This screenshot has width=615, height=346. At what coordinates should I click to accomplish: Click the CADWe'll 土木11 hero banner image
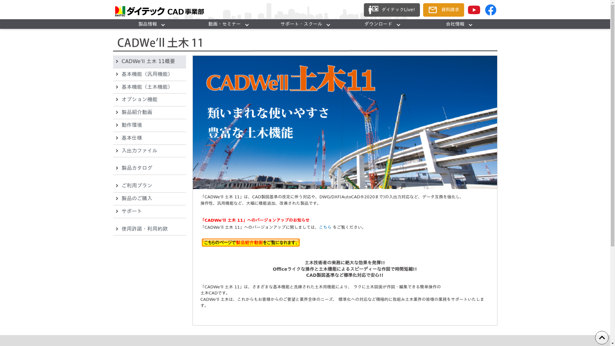tap(345, 122)
